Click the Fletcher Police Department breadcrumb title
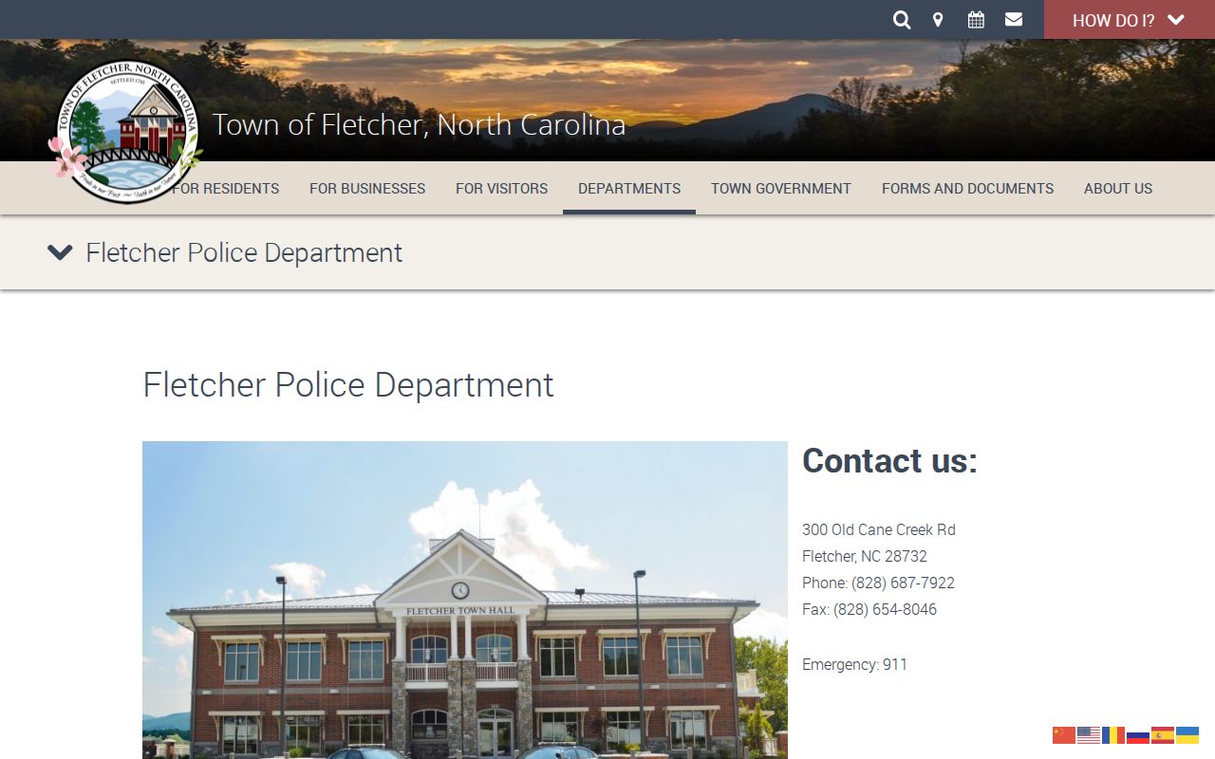This screenshot has height=759, width=1215. pyautogui.click(x=244, y=252)
